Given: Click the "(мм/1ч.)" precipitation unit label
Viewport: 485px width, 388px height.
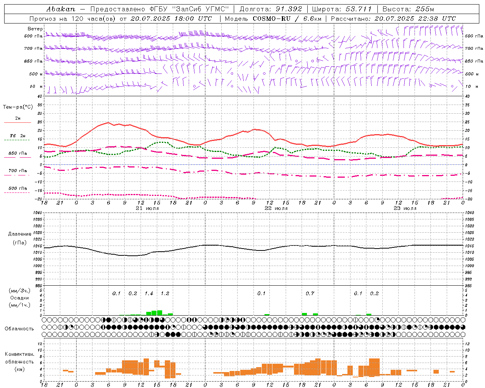Looking at the screenshot, I should 20,305.
